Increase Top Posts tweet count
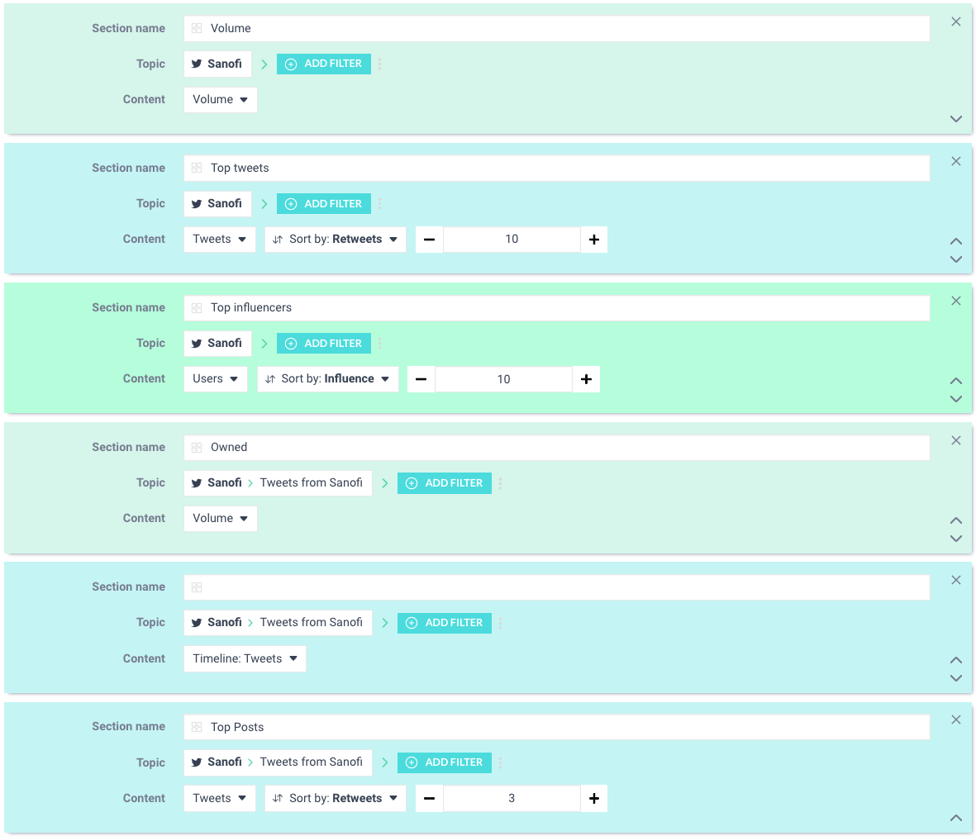Screen dimensions: 976x836 [x=593, y=798]
